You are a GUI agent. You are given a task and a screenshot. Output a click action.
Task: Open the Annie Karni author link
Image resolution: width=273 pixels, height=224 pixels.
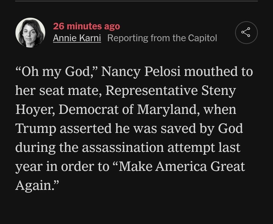point(77,38)
